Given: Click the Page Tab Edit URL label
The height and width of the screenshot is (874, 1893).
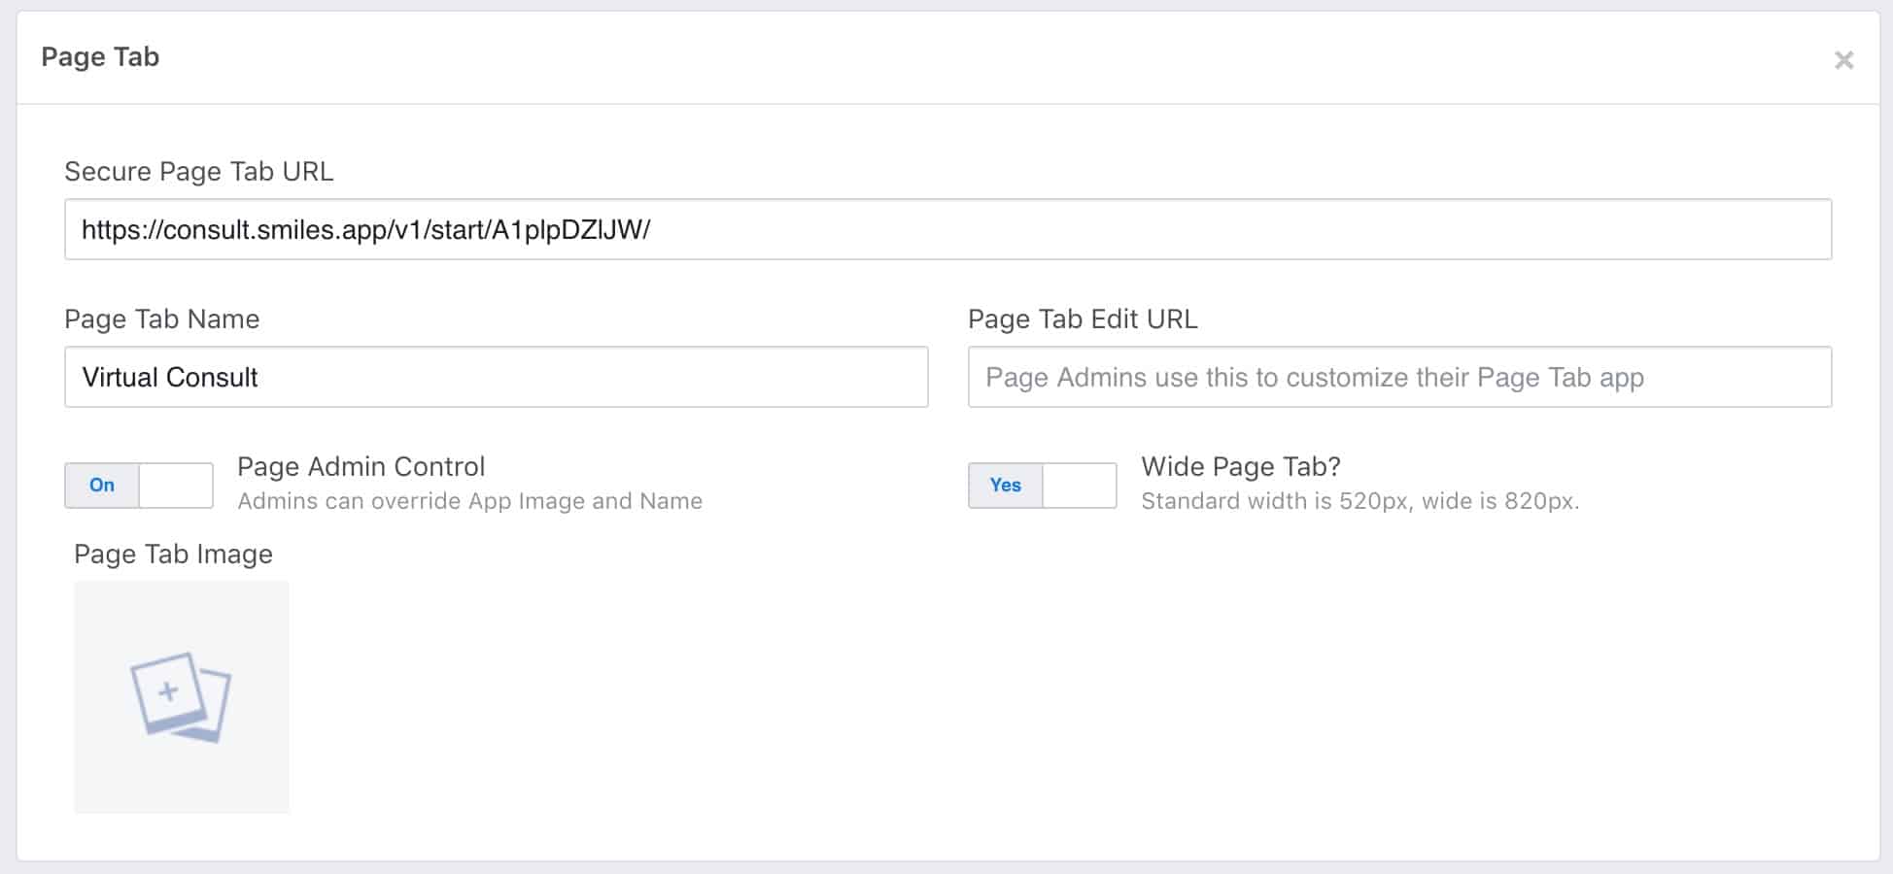Looking at the screenshot, I should 1083,319.
